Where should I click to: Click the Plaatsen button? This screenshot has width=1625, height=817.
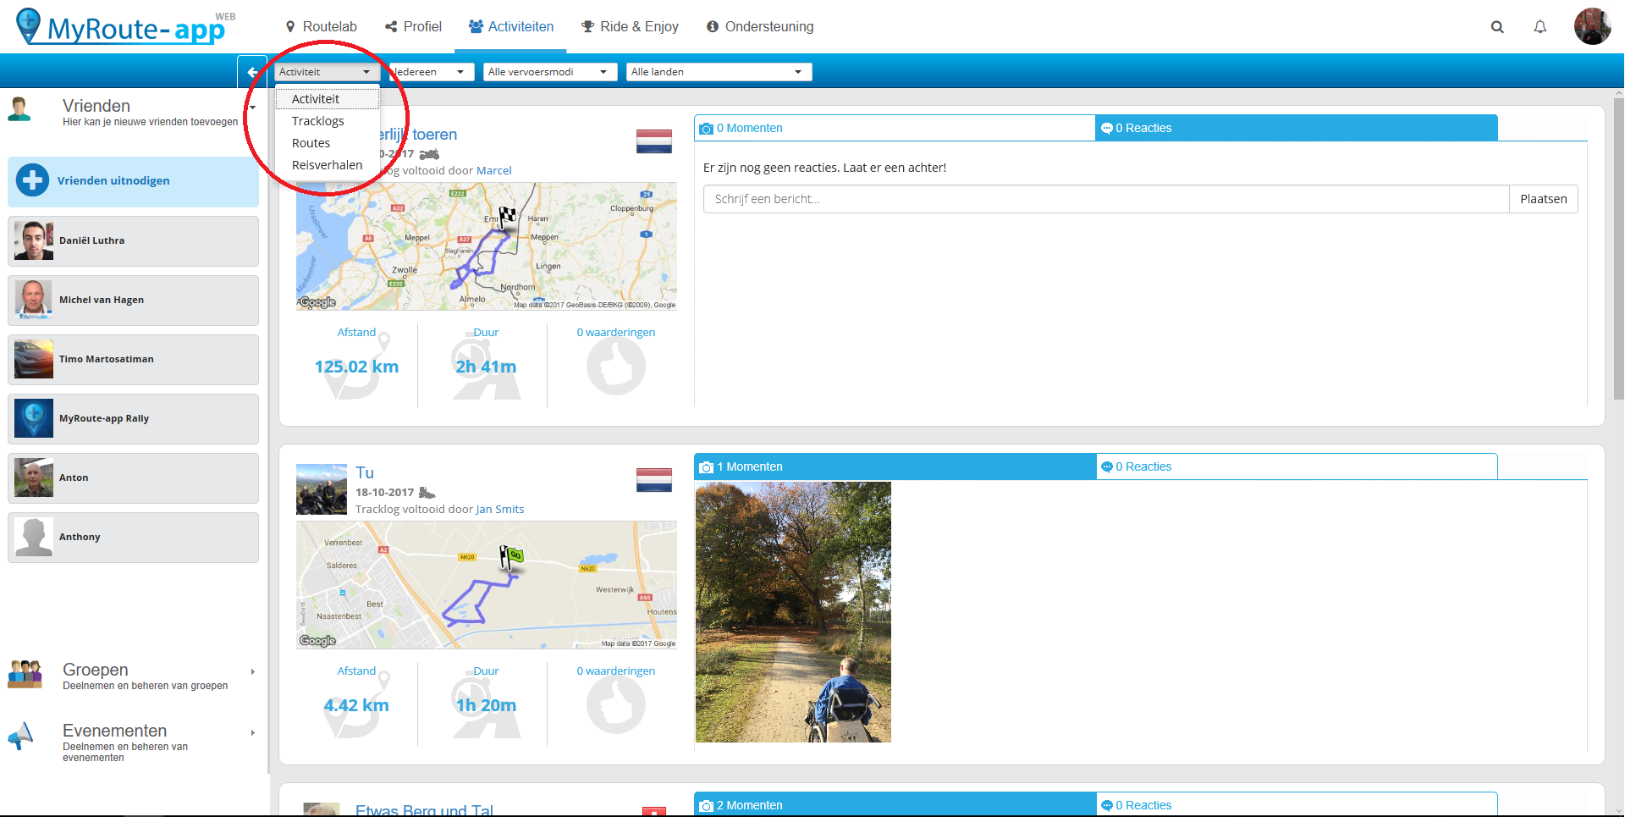(1543, 199)
